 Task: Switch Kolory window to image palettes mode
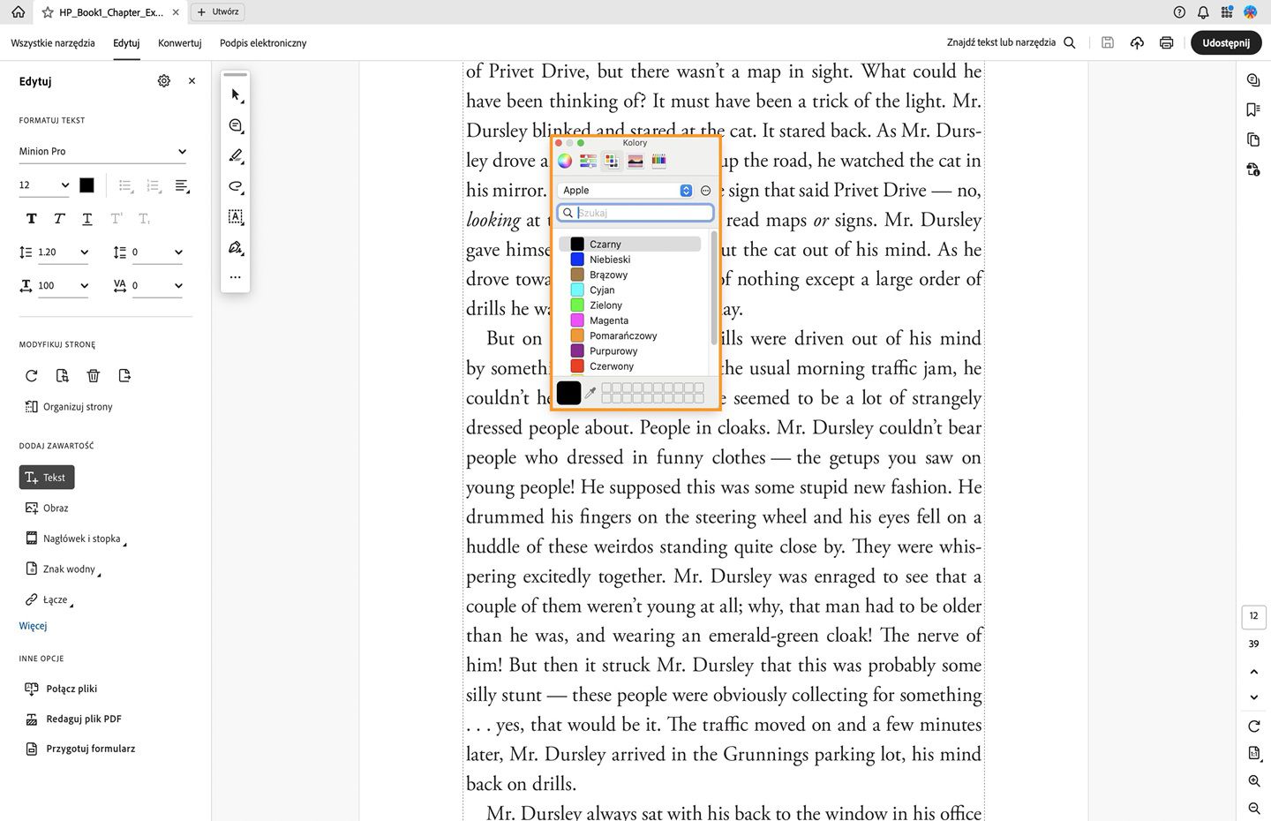tap(635, 161)
